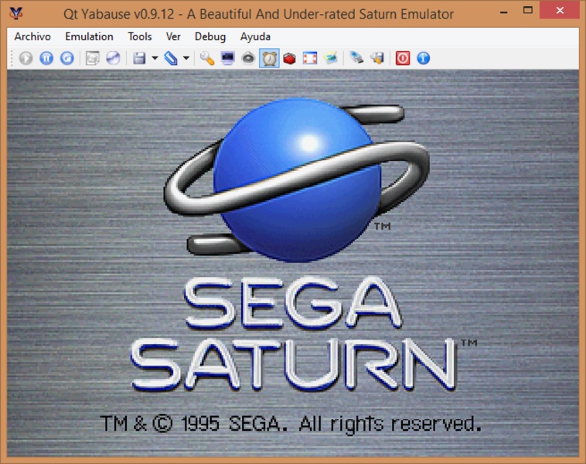Viewport: 586px width, 464px height.
Task: Open the Archivo menu
Action: [32, 36]
